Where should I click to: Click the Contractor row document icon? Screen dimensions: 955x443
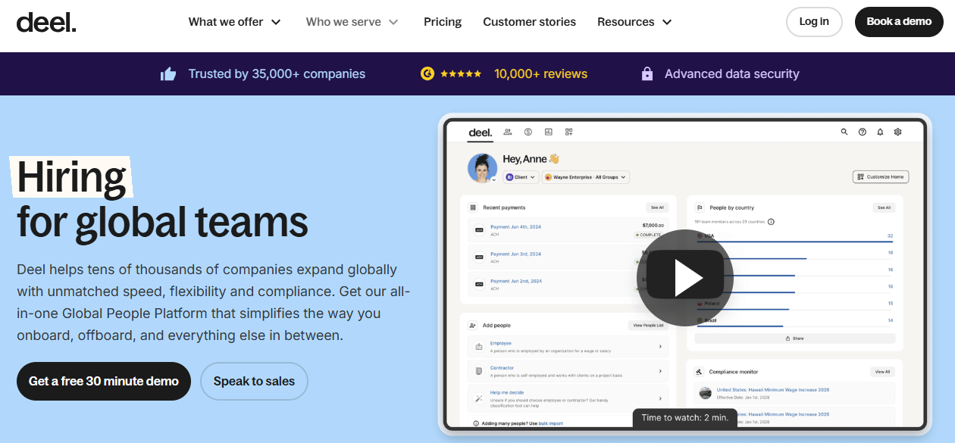[x=479, y=371]
